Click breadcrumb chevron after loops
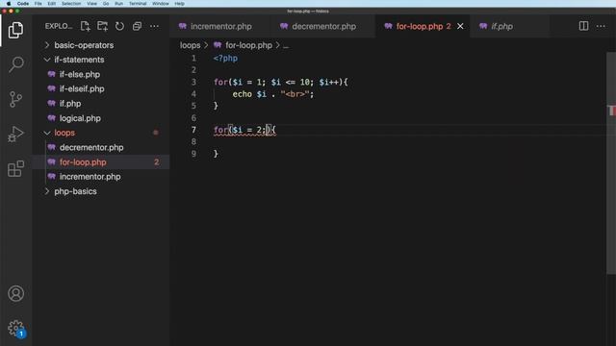616x346 pixels. 206,45
